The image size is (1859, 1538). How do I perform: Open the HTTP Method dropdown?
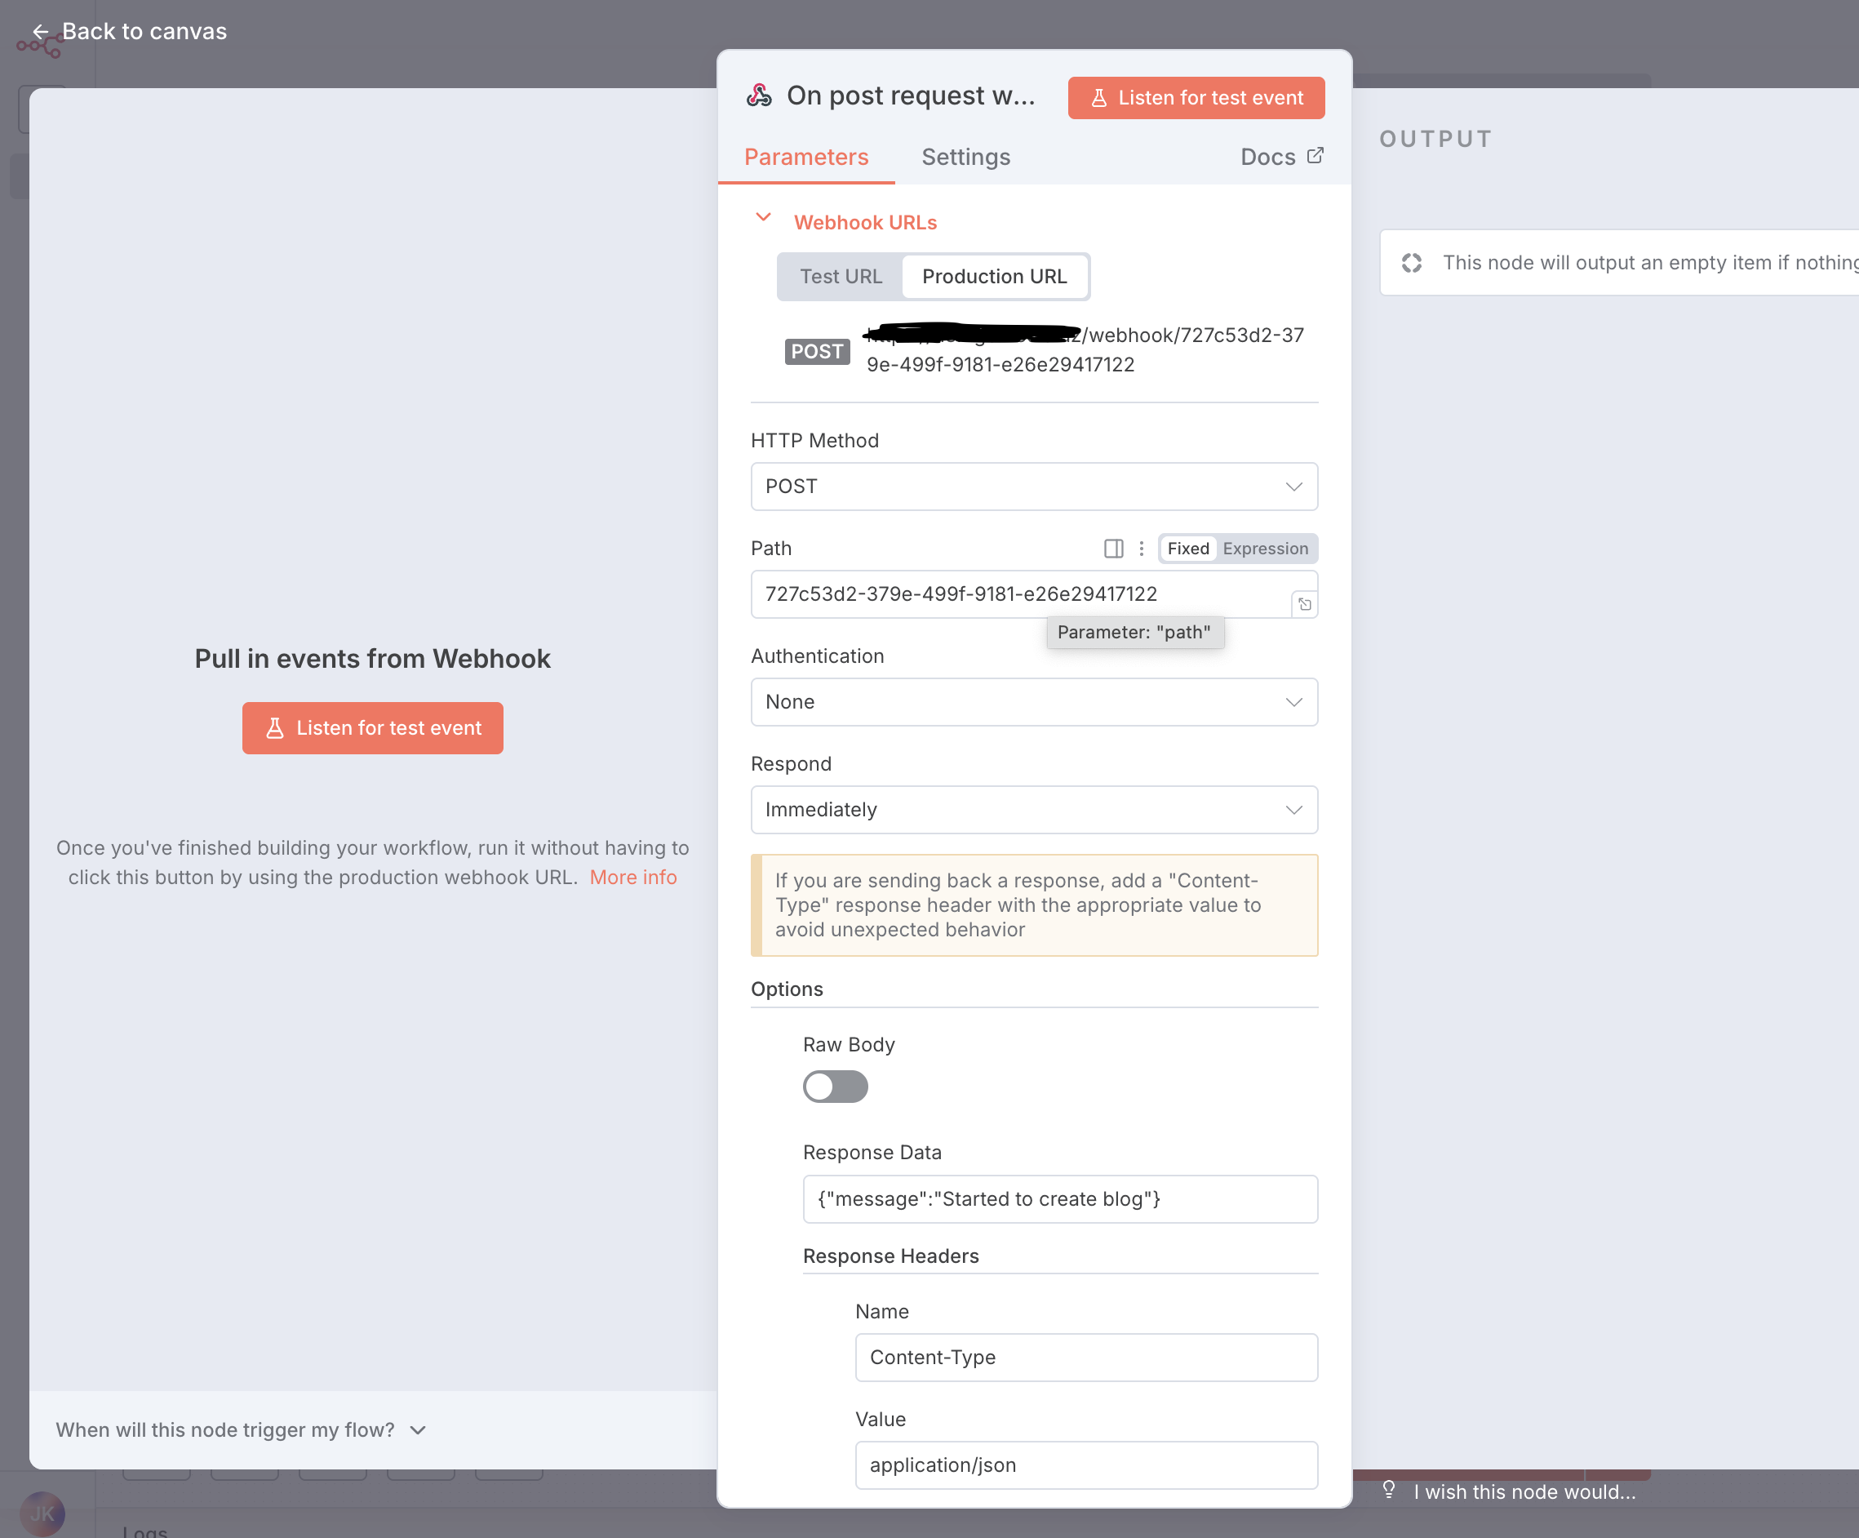tap(1033, 487)
